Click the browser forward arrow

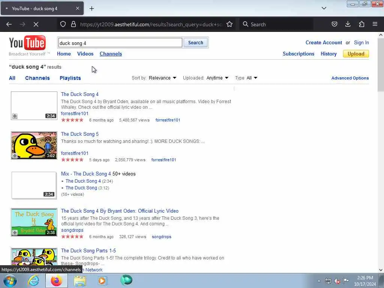coord(22,24)
